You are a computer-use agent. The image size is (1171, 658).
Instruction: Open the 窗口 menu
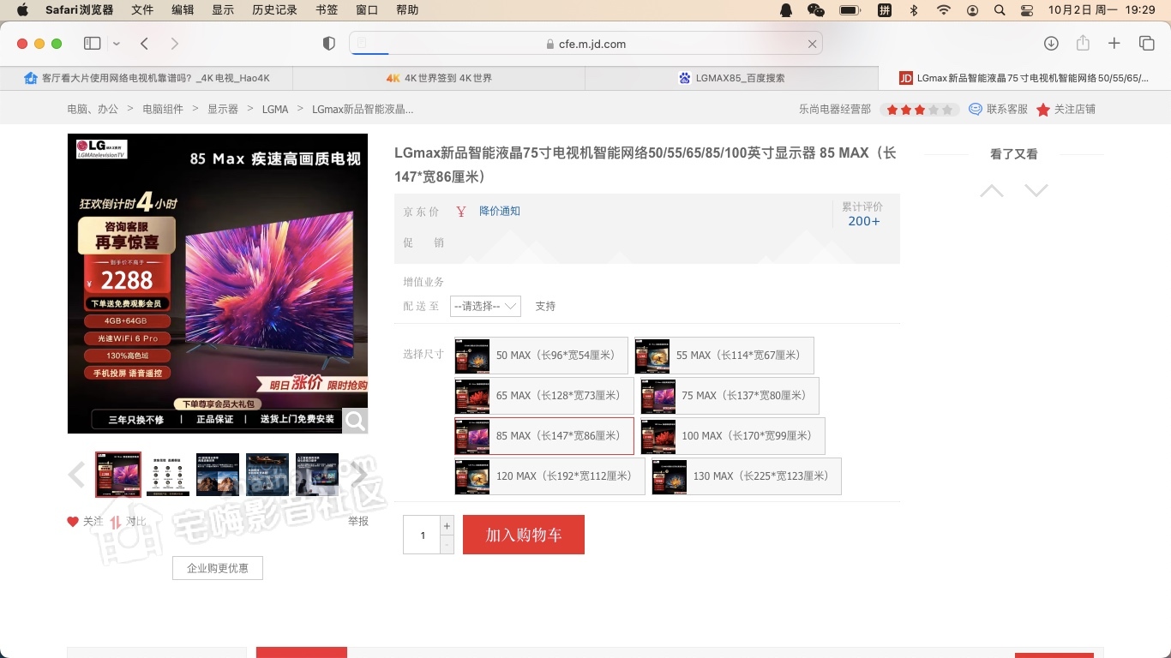click(367, 10)
